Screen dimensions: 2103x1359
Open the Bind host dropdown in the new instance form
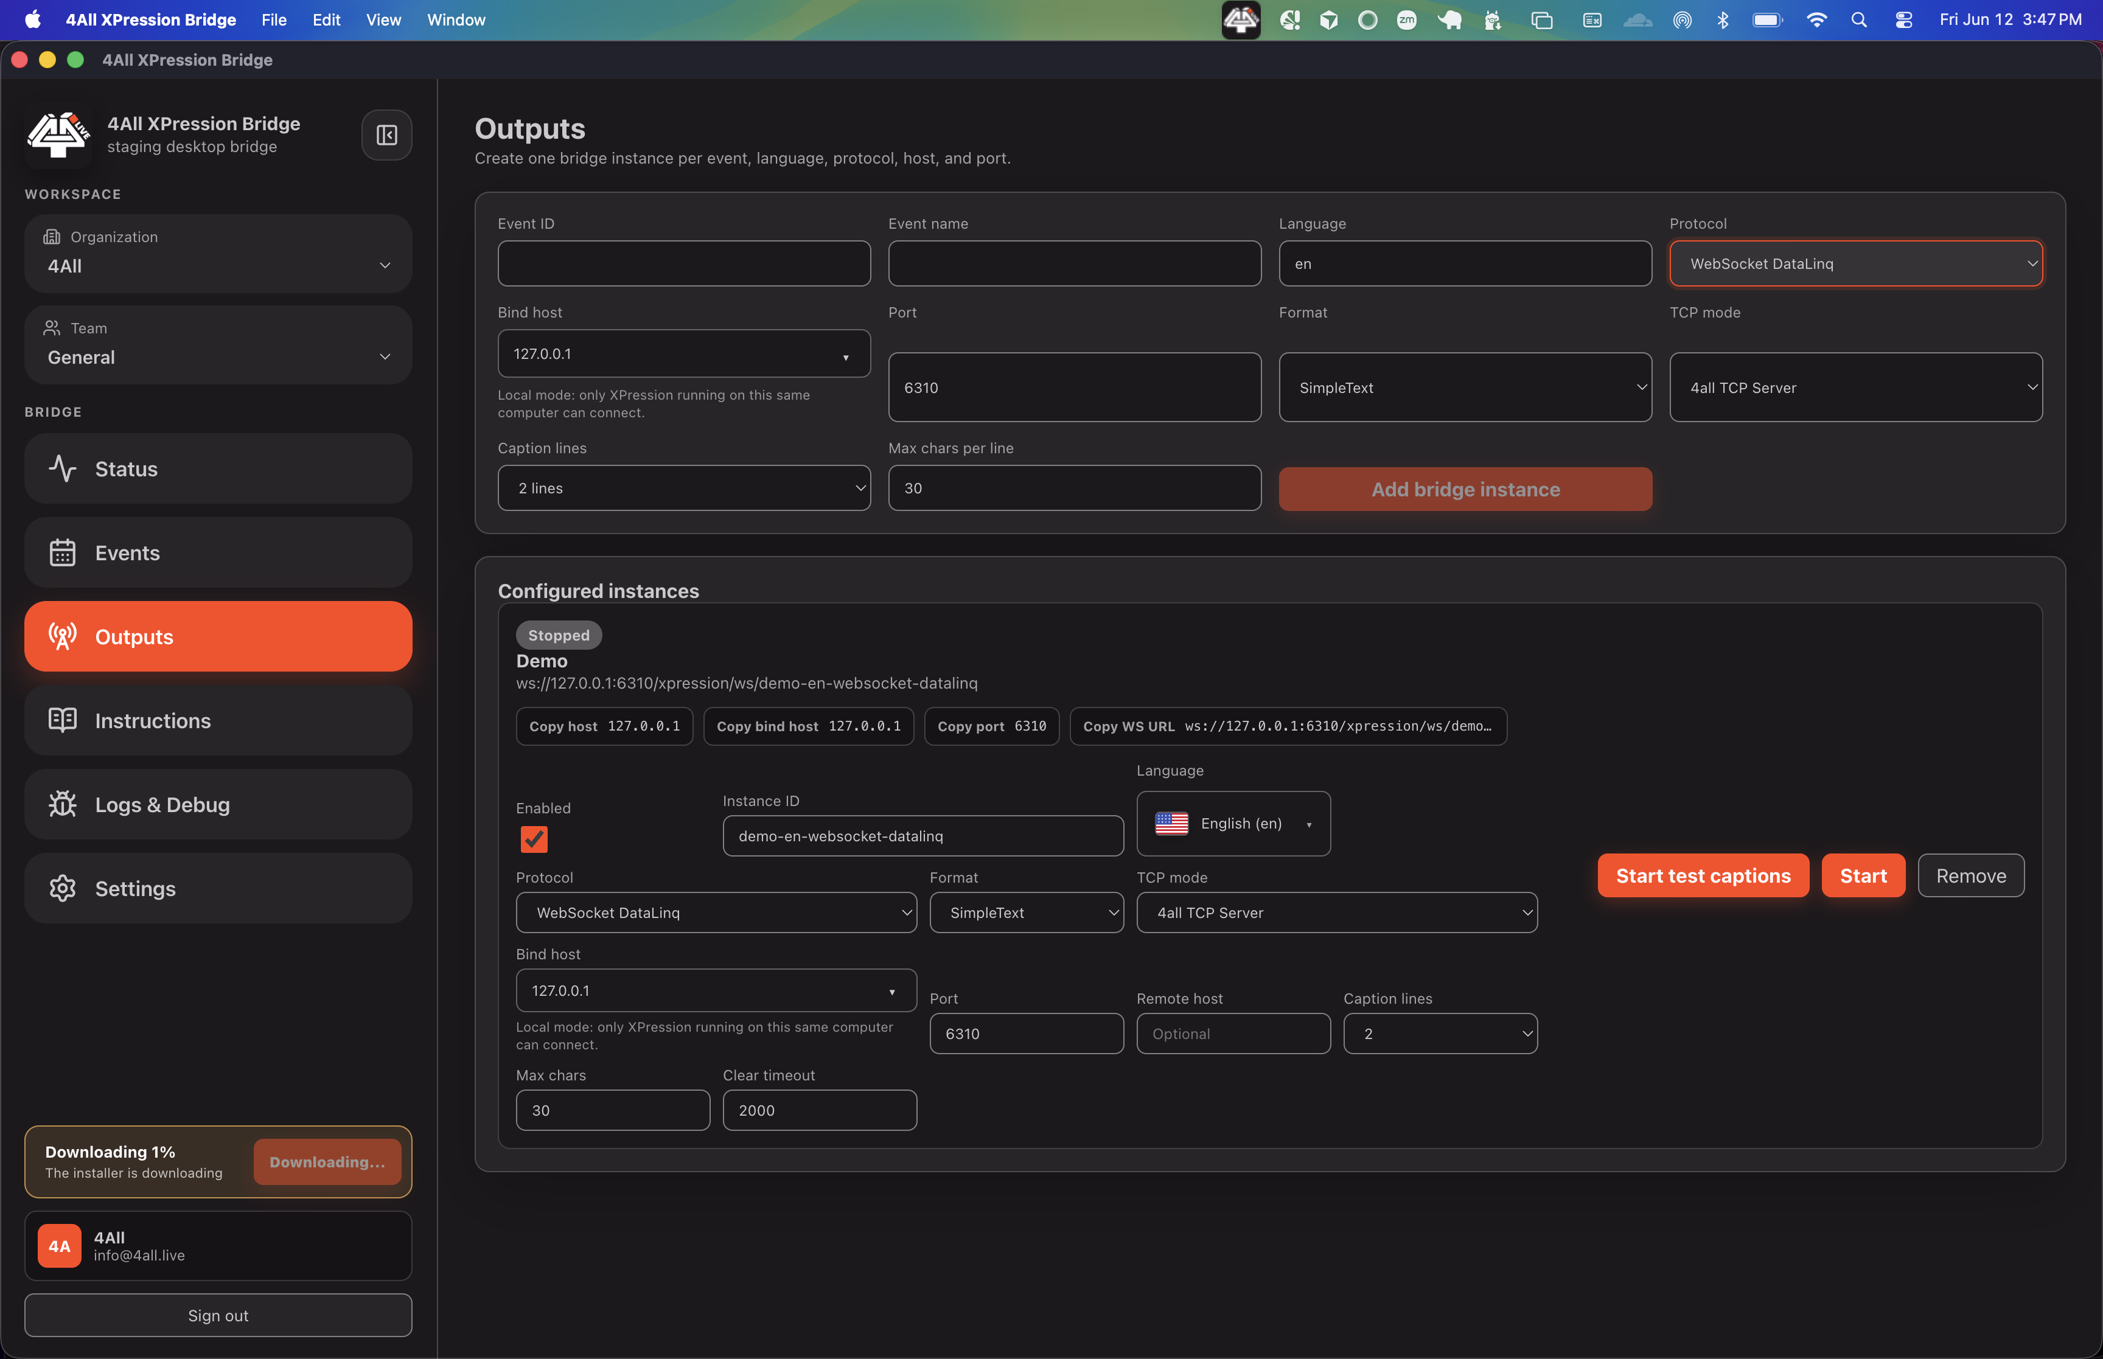point(684,354)
